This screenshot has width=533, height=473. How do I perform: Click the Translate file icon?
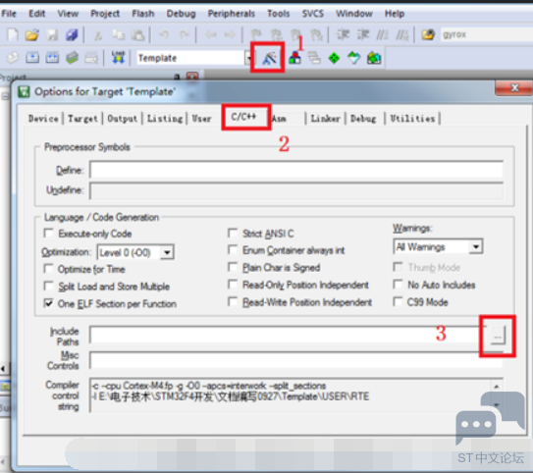pos(13,58)
